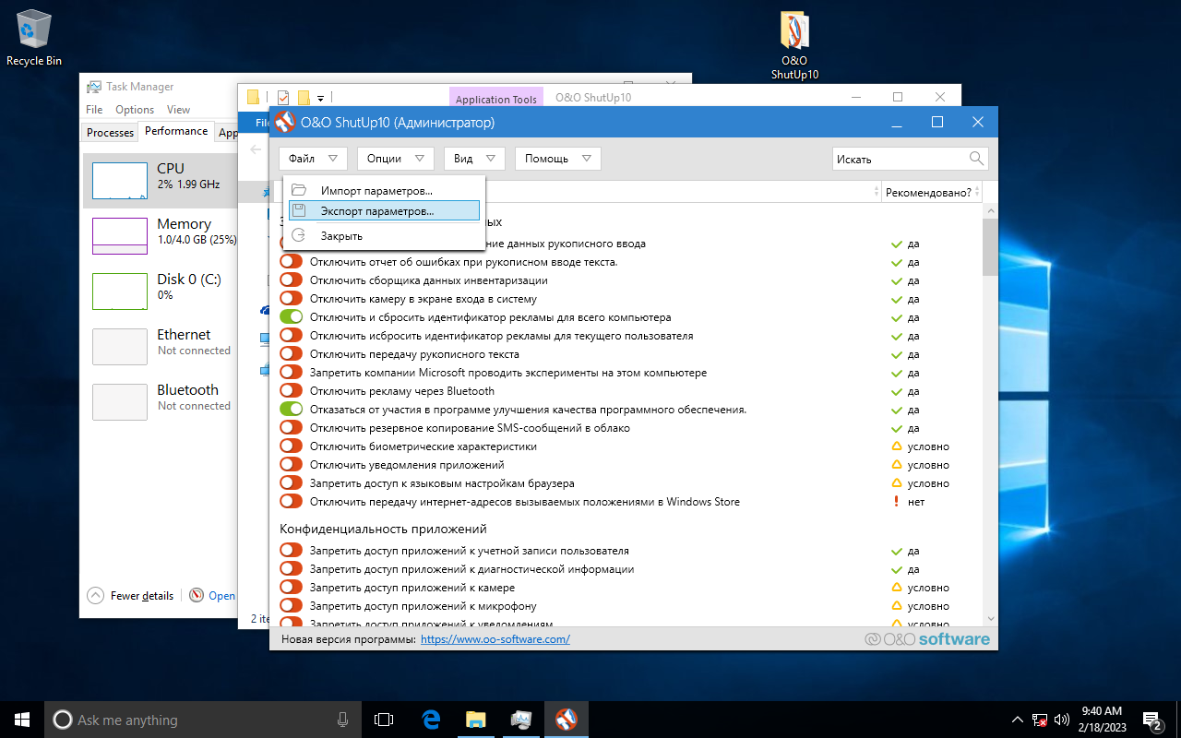Open the Опции dropdown menu
This screenshot has width=1181, height=738.
point(395,159)
